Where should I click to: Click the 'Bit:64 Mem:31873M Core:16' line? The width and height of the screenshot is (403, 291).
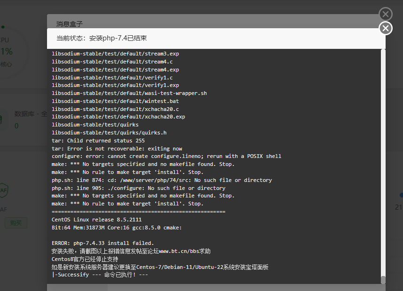[117, 228]
